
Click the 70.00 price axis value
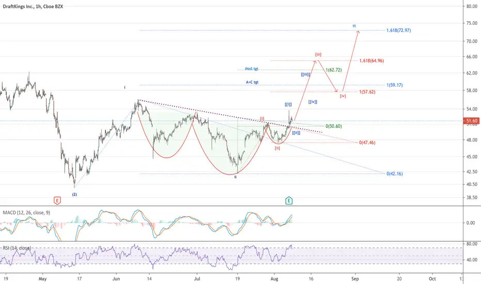pos(472,41)
